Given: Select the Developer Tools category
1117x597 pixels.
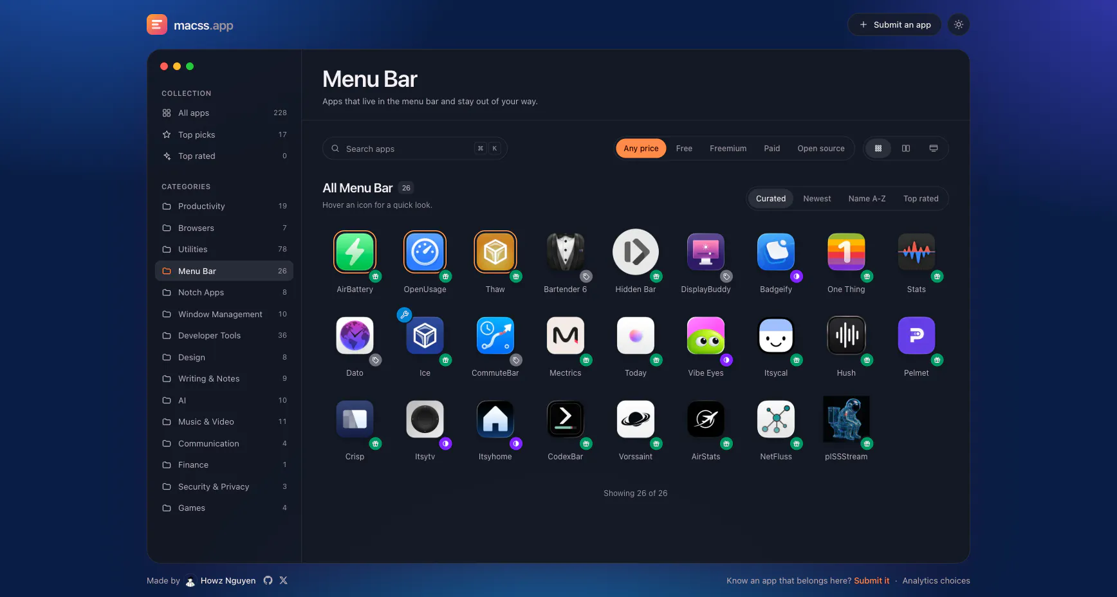Looking at the screenshot, I should coord(224,336).
